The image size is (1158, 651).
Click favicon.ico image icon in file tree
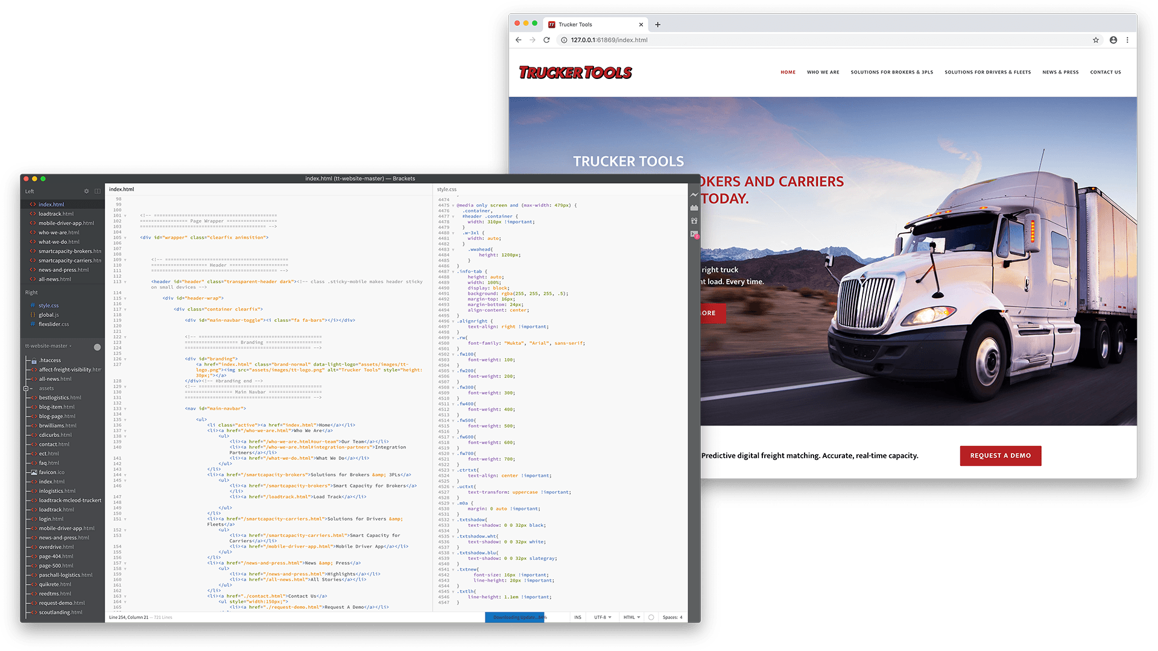click(34, 472)
